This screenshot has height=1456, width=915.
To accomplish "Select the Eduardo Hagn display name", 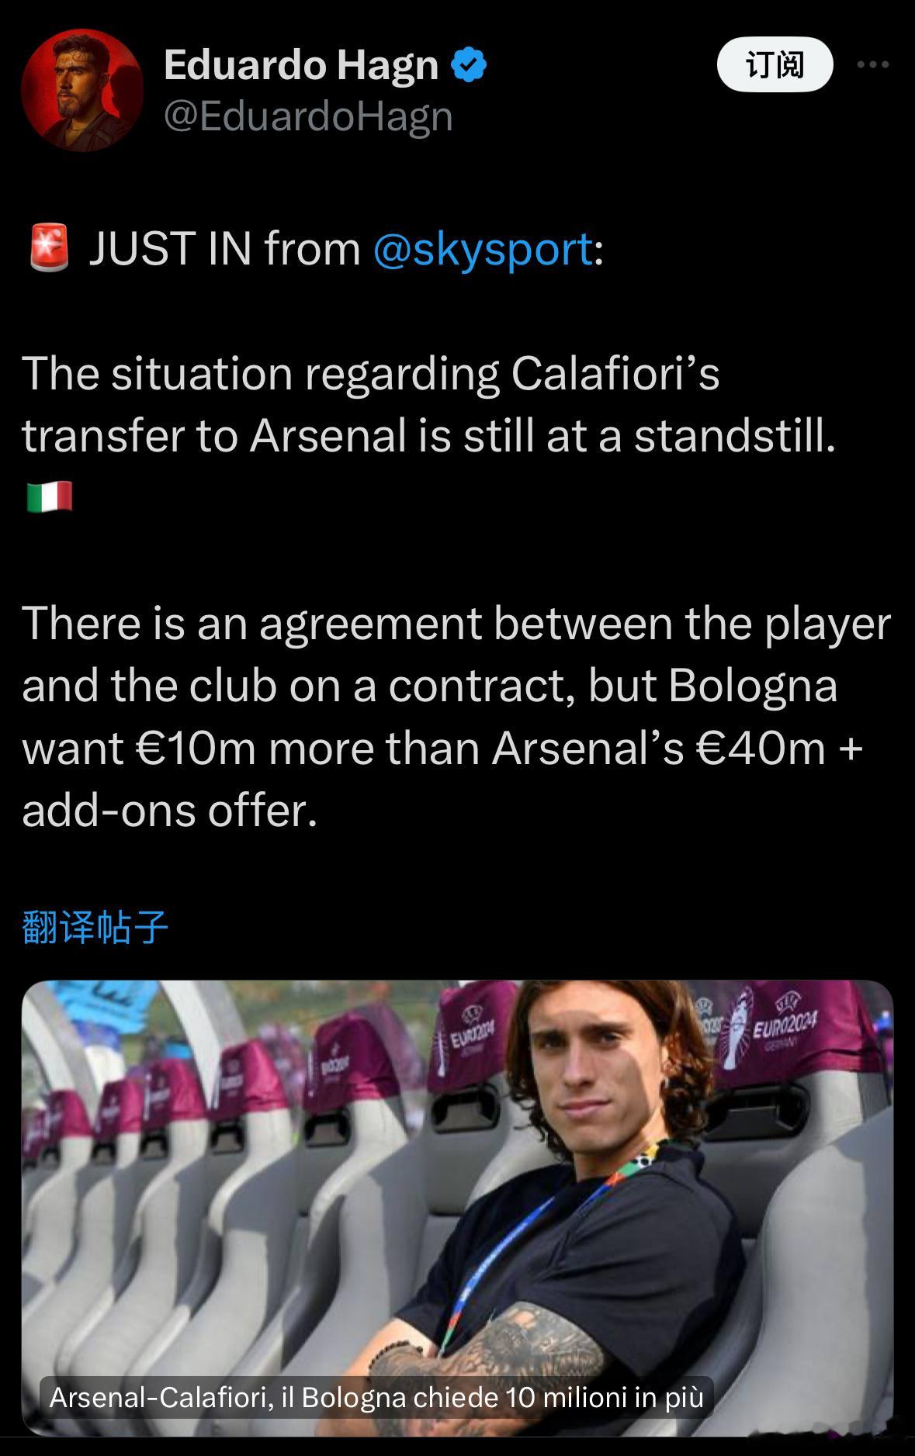I will point(301,64).
